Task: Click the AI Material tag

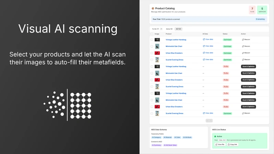Action: [167, 138]
